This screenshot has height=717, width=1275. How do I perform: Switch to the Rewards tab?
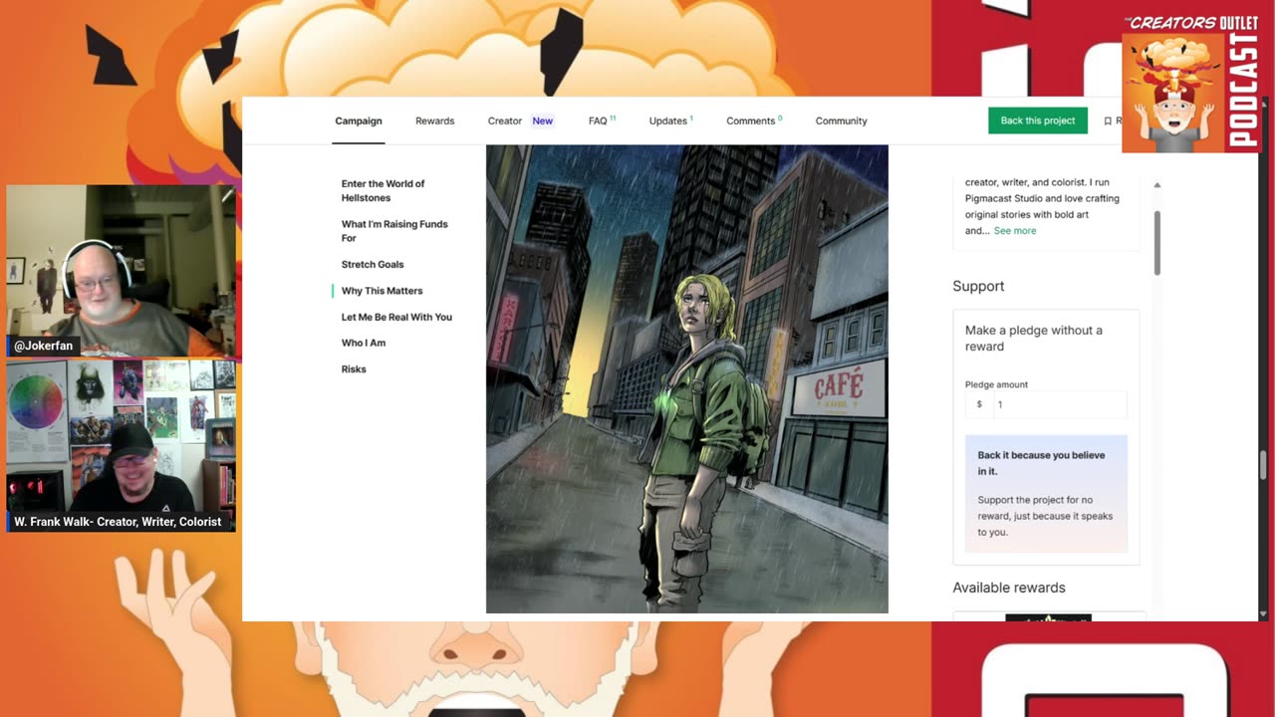pos(434,120)
